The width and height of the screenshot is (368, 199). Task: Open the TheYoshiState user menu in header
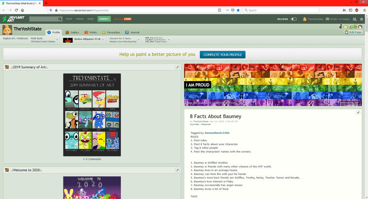pyautogui.click(x=313, y=19)
